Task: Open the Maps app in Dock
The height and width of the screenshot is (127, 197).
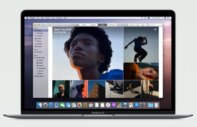Action: pyautogui.click(x=74, y=105)
